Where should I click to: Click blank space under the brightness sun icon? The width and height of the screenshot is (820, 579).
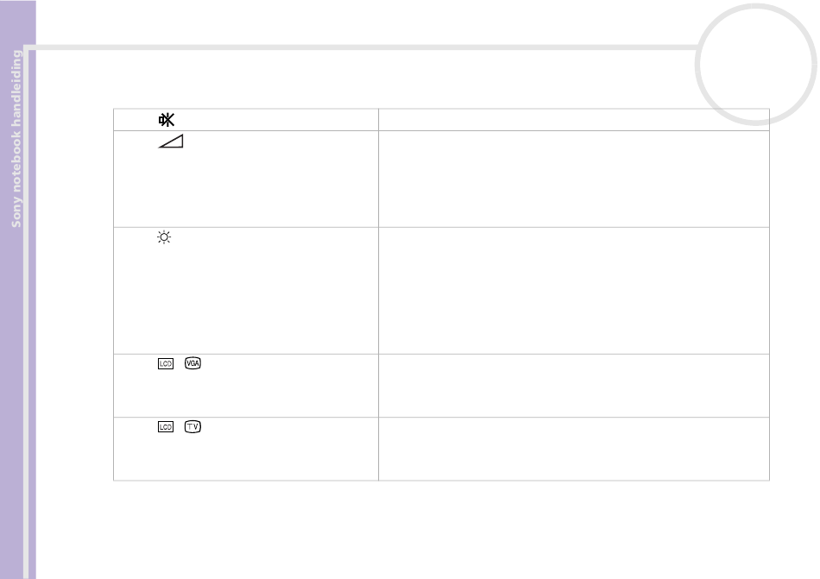[246, 299]
